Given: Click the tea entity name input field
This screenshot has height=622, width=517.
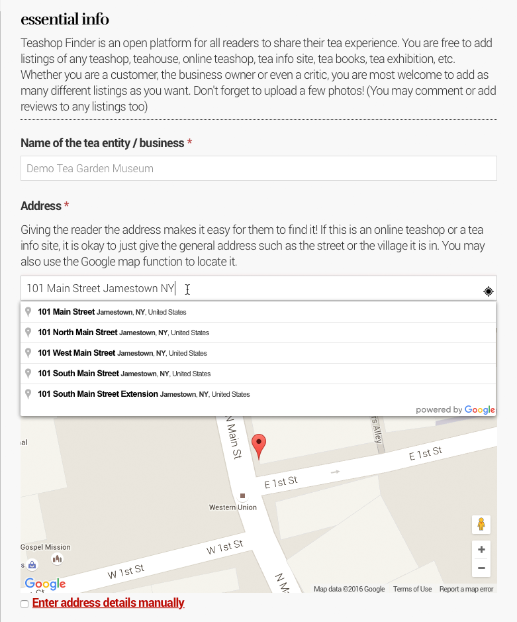Looking at the screenshot, I should pyautogui.click(x=258, y=168).
